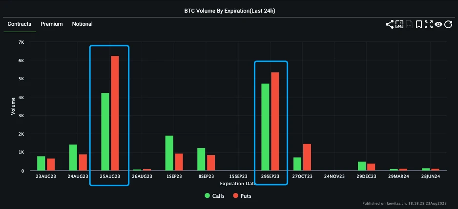Click the 1SEP23 axis label
Viewport: 458px width, 209px height.
coord(174,176)
